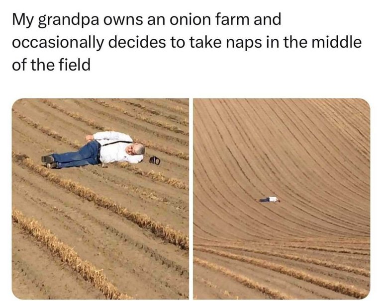
Task: Click grandpa's white shirt in left photo
Action: [114, 147]
